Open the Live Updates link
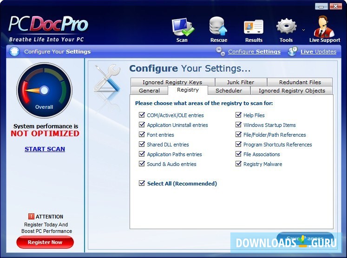Viewport: 347px width, 258px height. point(318,52)
